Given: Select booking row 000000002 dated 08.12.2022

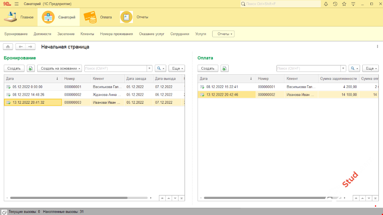Looking at the screenshot, I should coord(77,94).
